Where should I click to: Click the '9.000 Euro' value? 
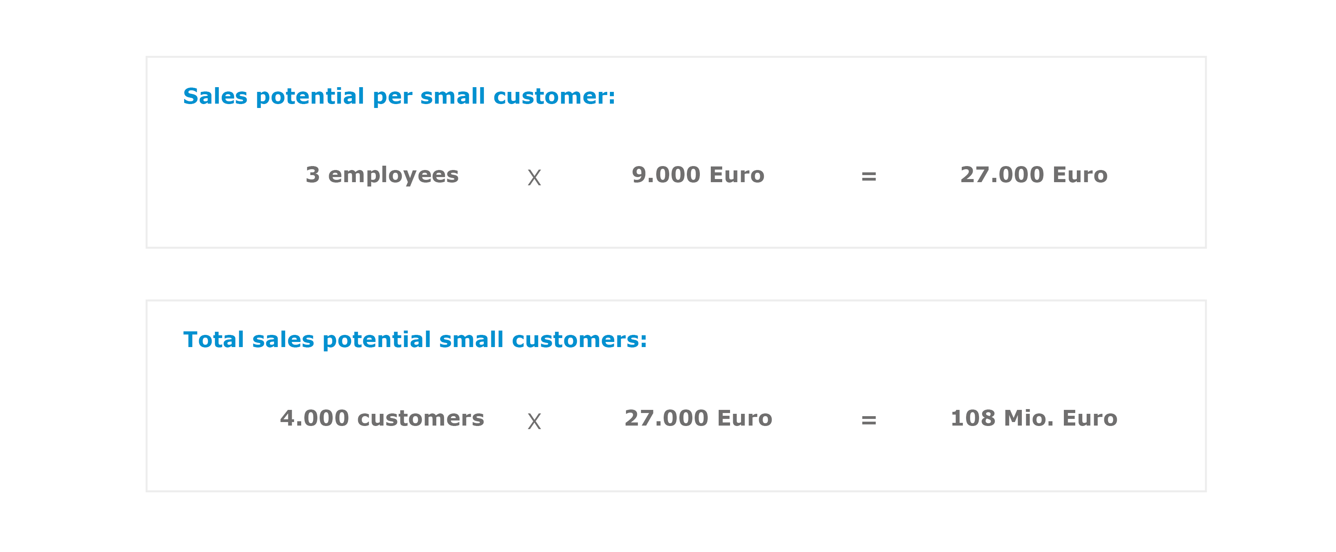698,175
